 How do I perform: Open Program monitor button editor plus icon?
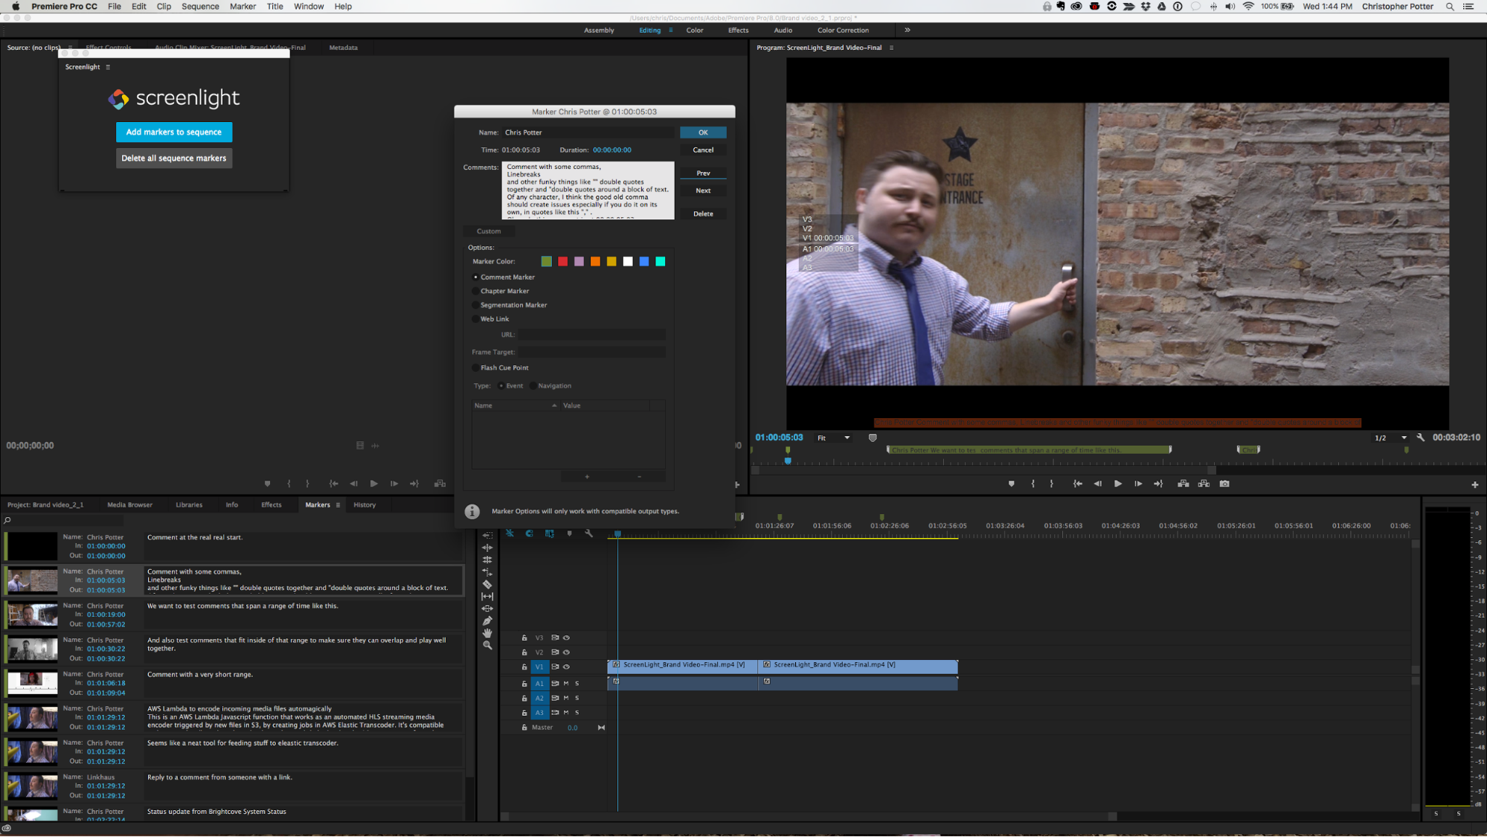[x=1475, y=485]
